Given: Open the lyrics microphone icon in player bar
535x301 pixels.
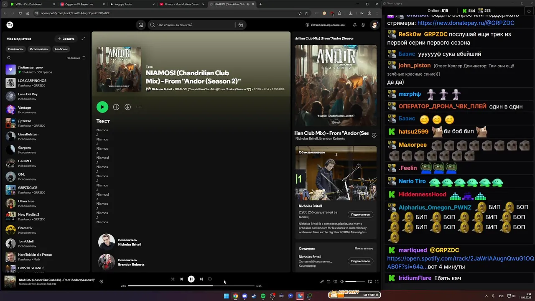Looking at the screenshot, I should [x=322, y=281].
